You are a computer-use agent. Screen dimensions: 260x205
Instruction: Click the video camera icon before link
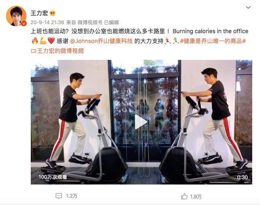(x=34, y=51)
